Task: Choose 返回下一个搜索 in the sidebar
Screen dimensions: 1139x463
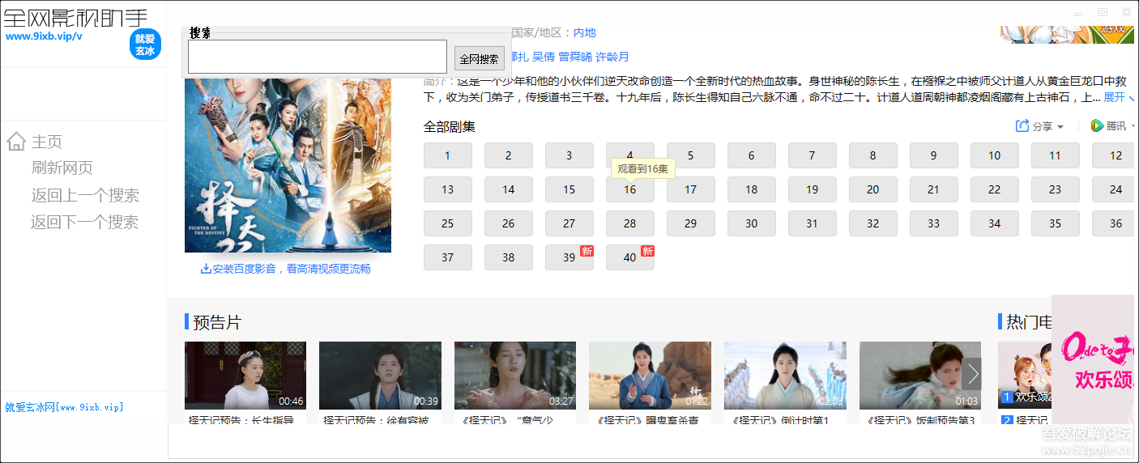Action: pyautogui.click(x=85, y=222)
